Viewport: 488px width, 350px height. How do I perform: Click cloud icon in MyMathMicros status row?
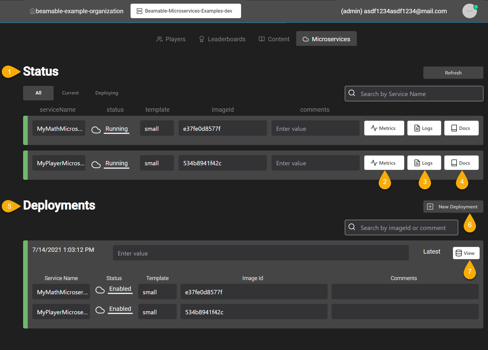pyautogui.click(x=96, y=130)
